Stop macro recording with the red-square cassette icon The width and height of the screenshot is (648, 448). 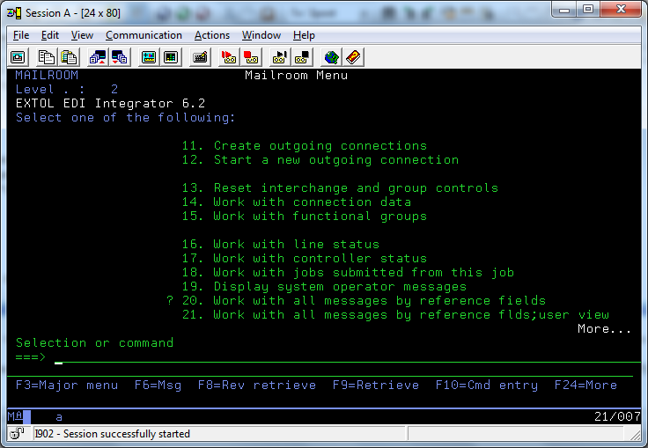click(x=251, y=57)
